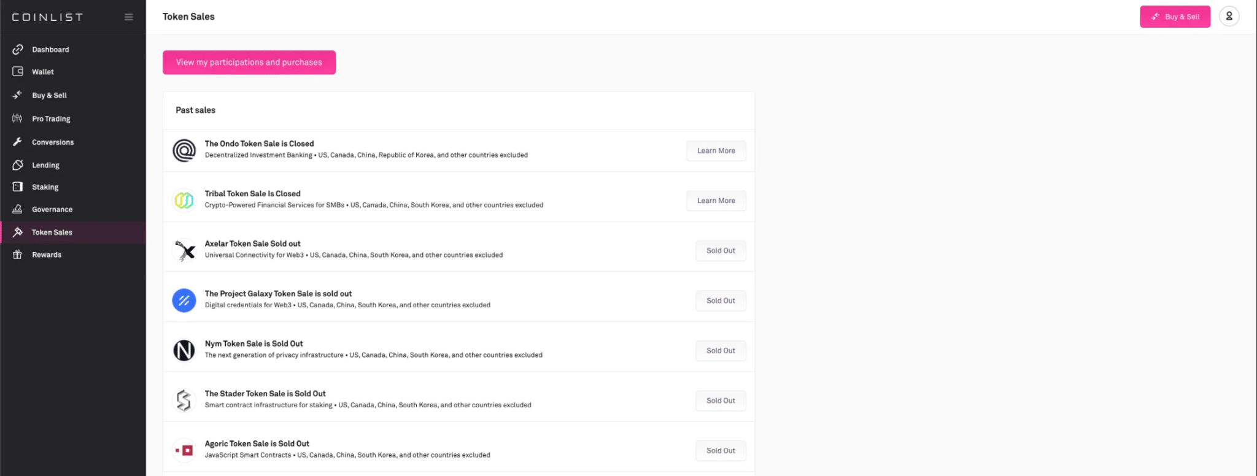1257x476 pixels.
Task: View my participations and purchases
Action: pos(249,63)
